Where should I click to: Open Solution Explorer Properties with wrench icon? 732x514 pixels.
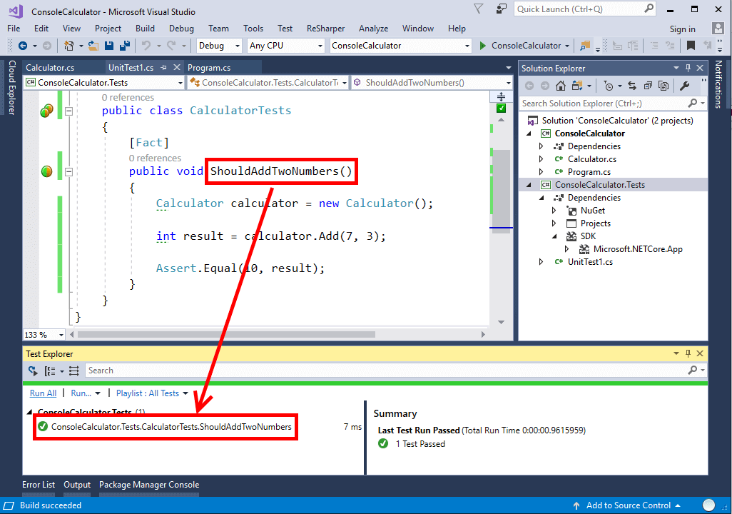pos(684,86)
